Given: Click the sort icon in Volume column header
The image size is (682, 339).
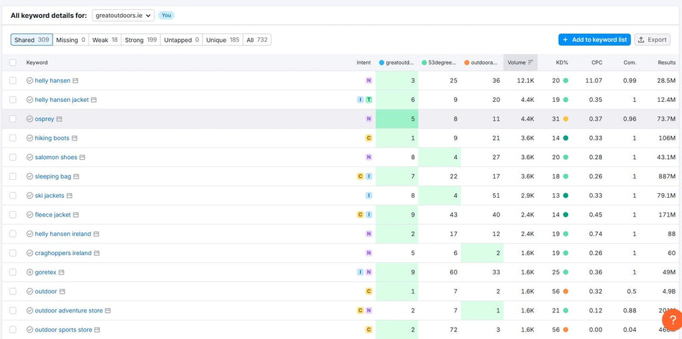Looking at the screenshot, I should coord(531,63).
